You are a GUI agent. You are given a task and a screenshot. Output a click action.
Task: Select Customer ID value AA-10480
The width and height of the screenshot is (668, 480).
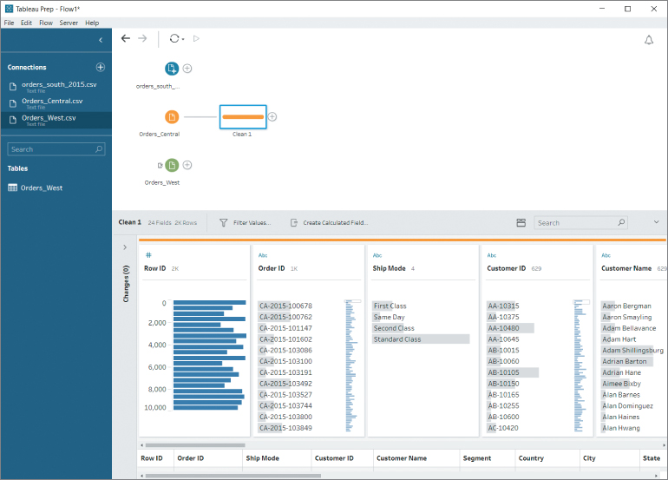pos(510,328)
